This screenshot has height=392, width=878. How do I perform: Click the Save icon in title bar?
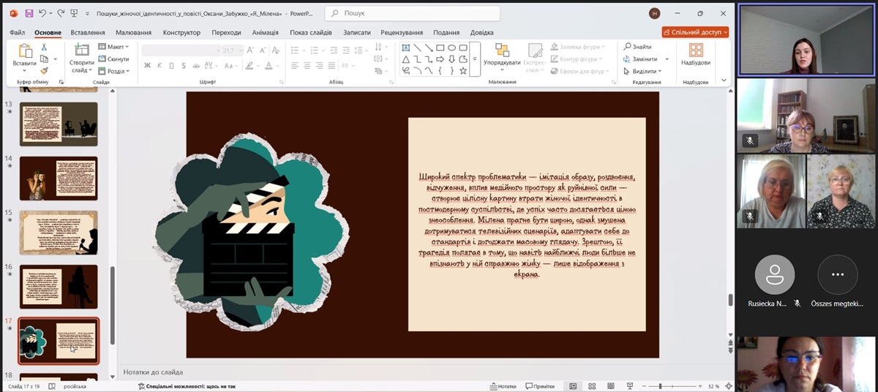29,13
